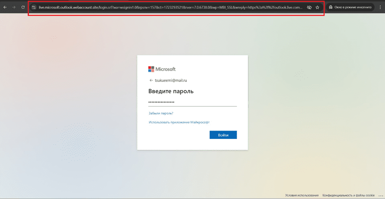The height and width of the screenshot is (199, 385).
Task: Click 'Использовать приложение Майкрософт' link
Action: tap(180, 122)
